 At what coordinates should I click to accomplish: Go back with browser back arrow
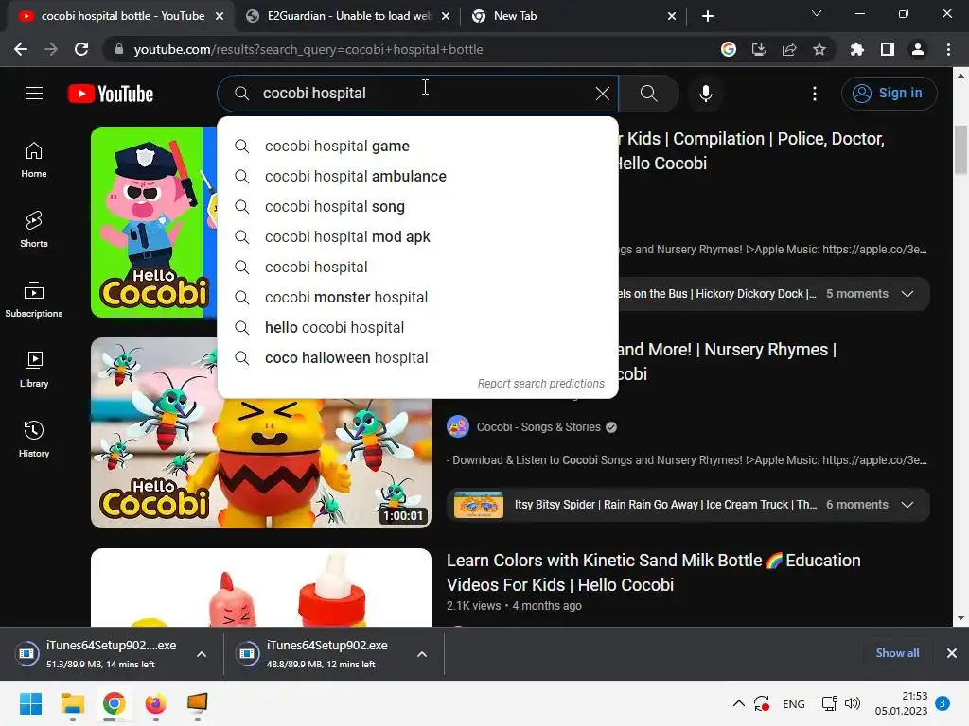tap(21, 49)
